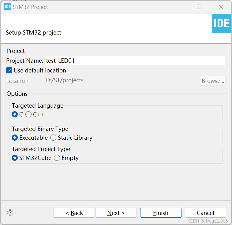
Task: Click the Targeted Binary Type label
Action: pyautogui.click(x=40, y=129)
